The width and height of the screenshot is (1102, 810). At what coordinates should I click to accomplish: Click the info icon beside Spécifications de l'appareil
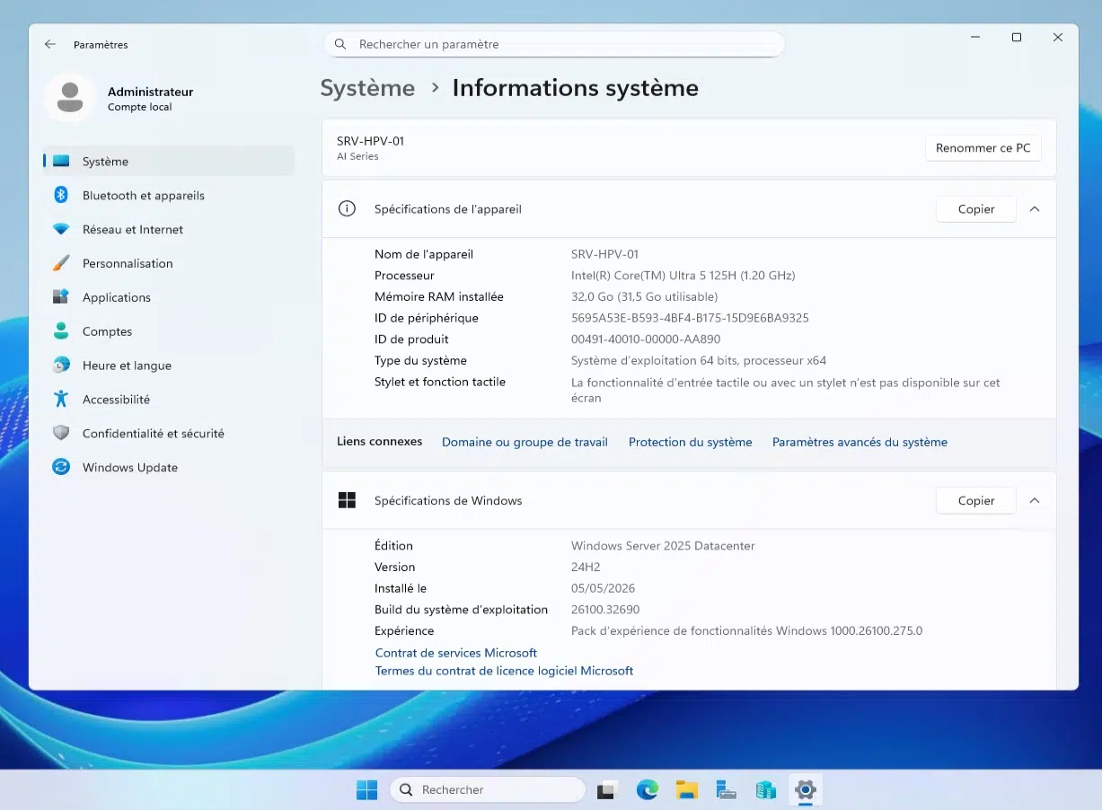[347, 208]
